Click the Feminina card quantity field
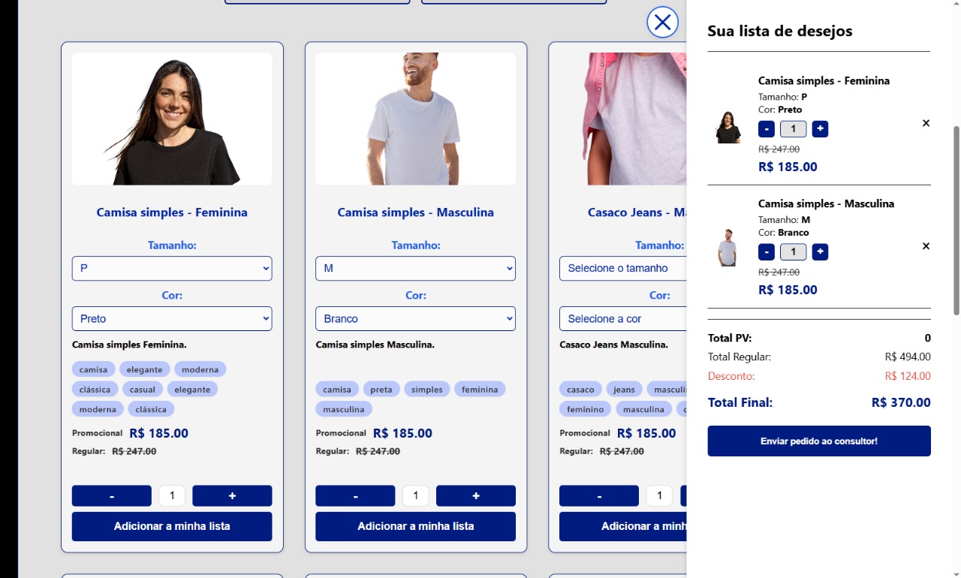The width and height of the screenshot is (961, 578). (172, 496)
